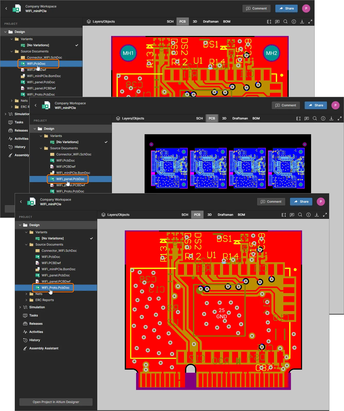This screenshot has width=344, height=411.
Task: Click the info icon in middle window toolbar
Action: (x=323, y=118)
